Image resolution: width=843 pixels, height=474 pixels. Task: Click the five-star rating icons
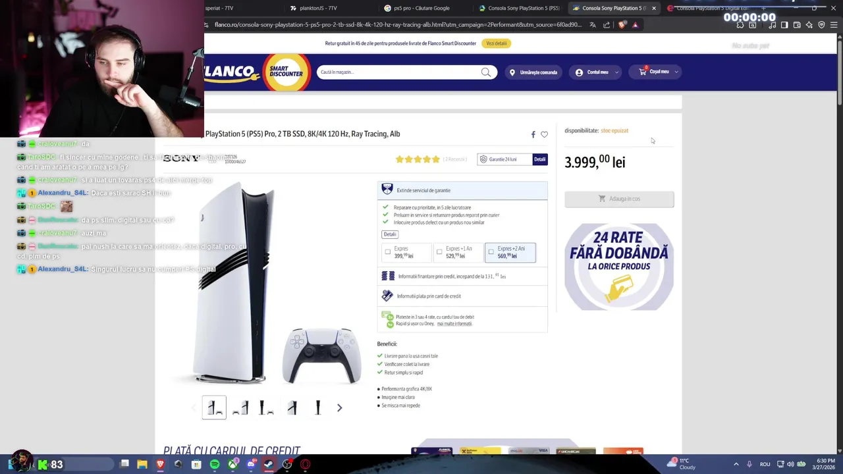point(417,159)
